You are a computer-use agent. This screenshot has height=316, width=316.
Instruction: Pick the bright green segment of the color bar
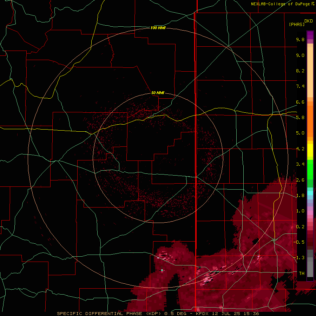(310, 169)
